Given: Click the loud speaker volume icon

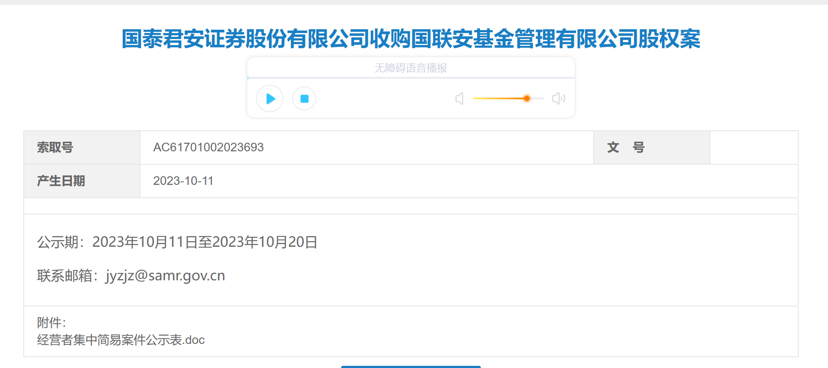Looking at the screenshot, I should point(558,98).
